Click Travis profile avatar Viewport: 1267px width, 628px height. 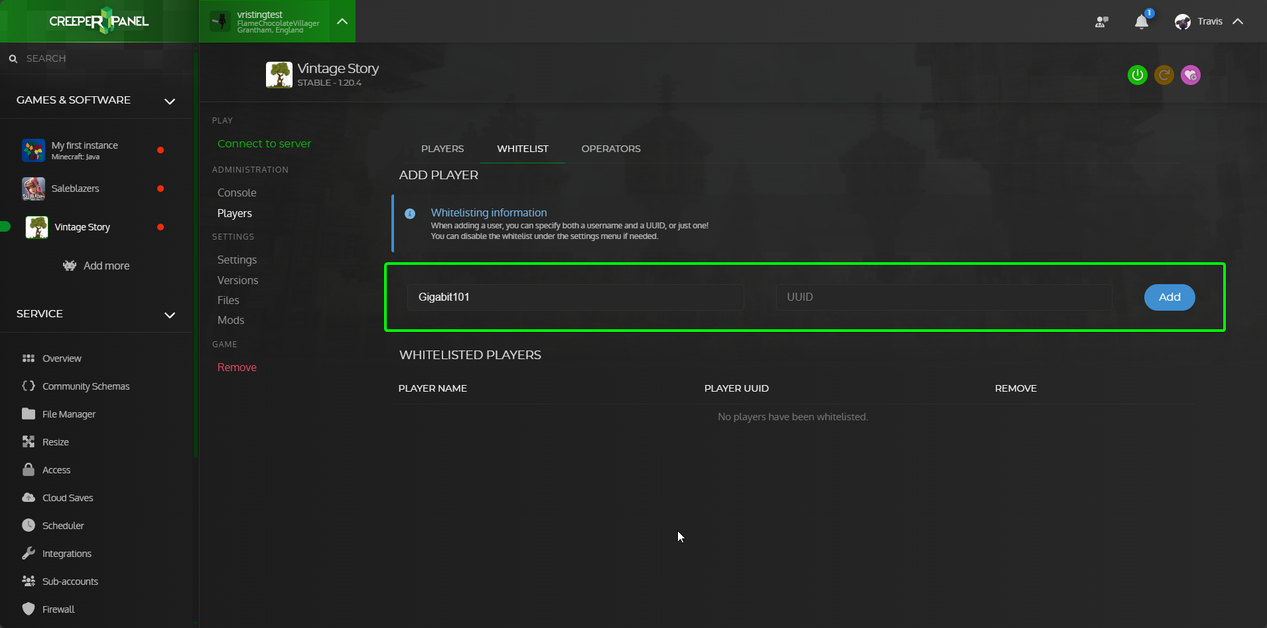(x=1182, y=22)
